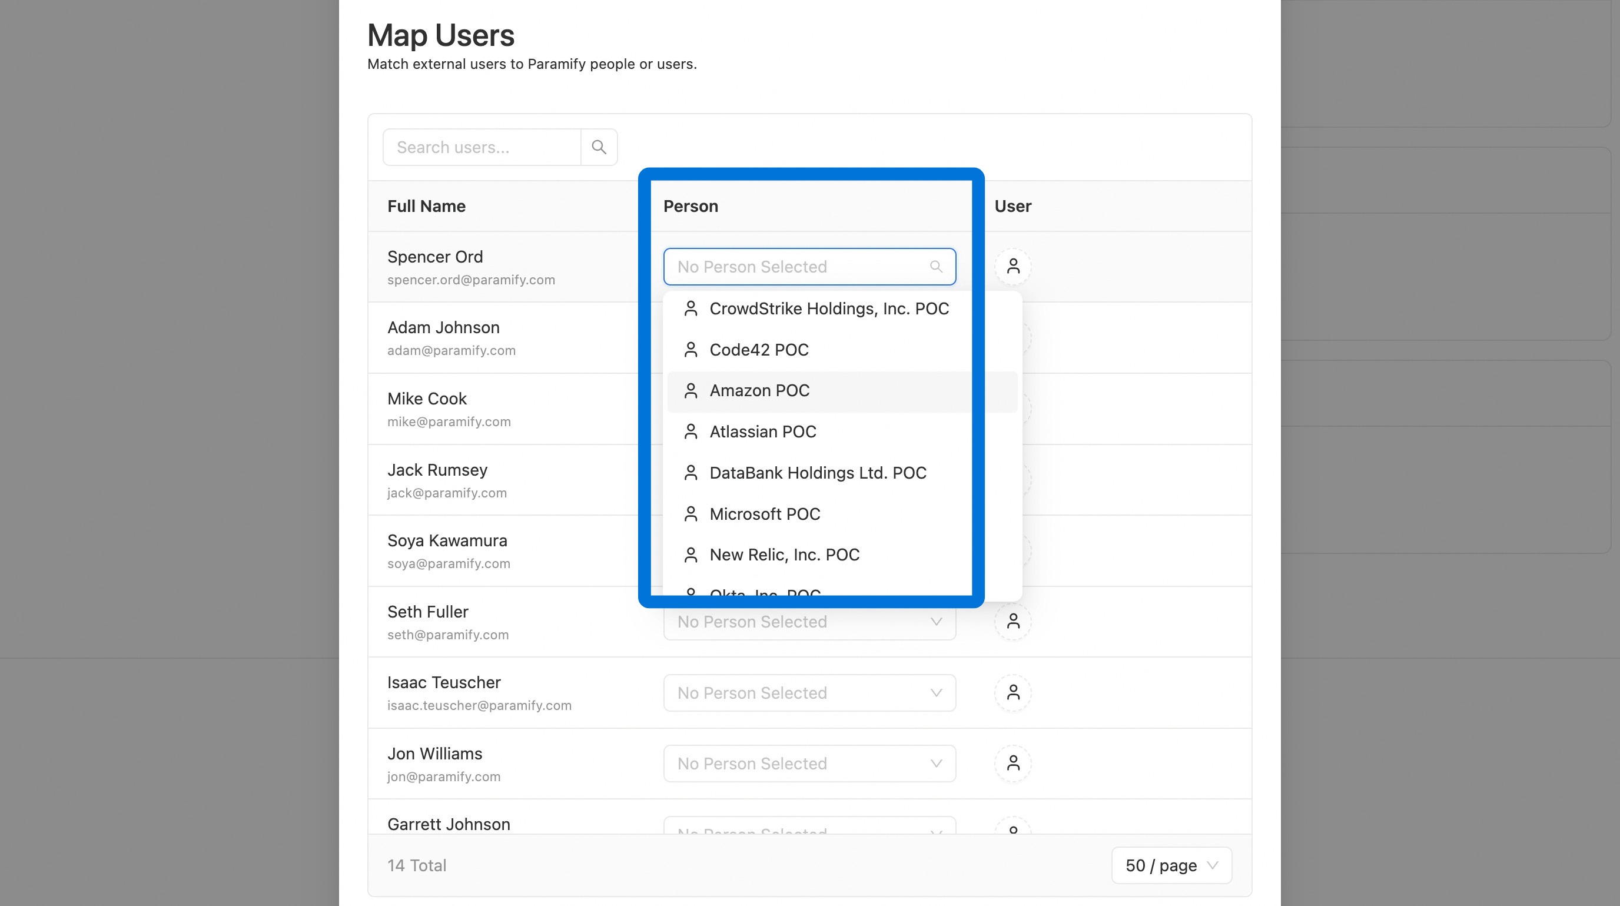Open Jon Williams's person dropdown

point(809,764)
